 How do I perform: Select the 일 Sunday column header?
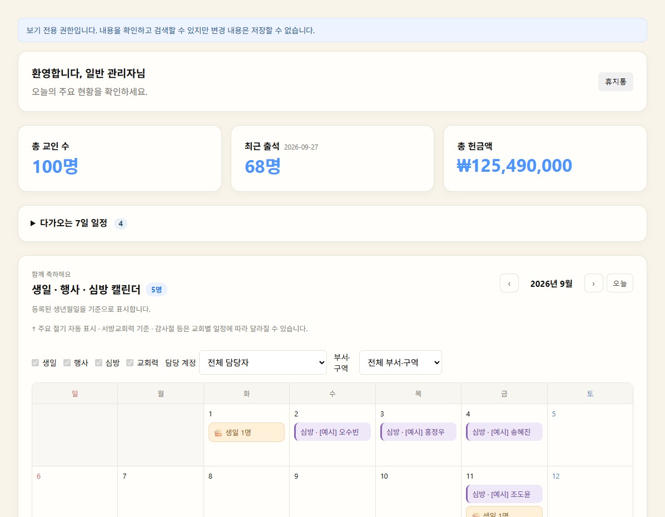[x=75, y=394]
